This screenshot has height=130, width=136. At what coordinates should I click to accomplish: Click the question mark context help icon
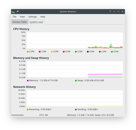point(110,11)
